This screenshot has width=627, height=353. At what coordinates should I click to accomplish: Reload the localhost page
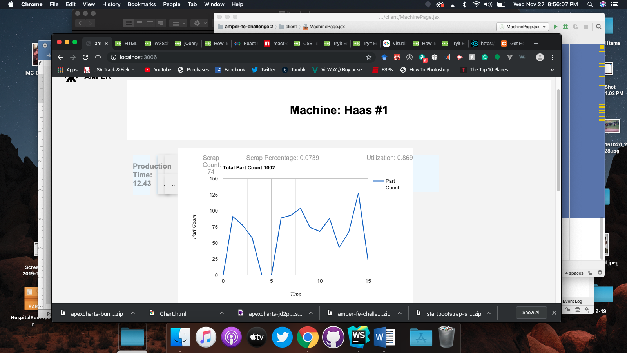point(85,57)
